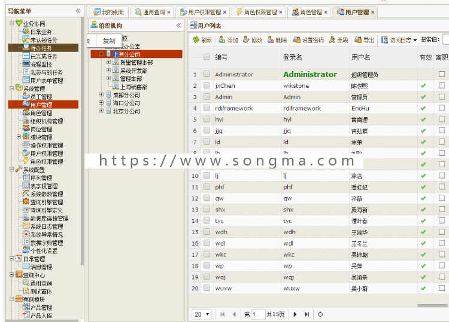Click the 导出 export toolbar button
Screen dimensions: 449x322
(x=365, y=40)
